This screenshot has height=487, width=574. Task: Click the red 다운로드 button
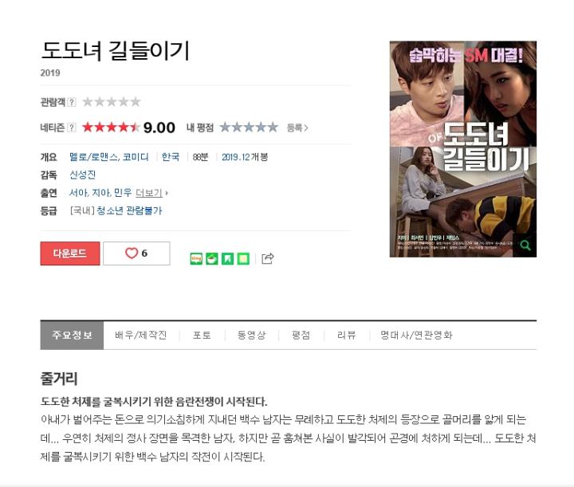click(70, 253)
